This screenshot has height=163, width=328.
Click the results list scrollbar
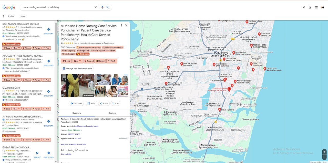pyautogui.click(x=56, y=38)
